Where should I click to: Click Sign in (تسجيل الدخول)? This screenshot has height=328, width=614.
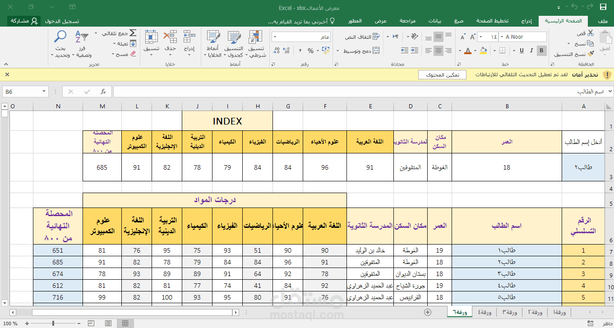62,21
